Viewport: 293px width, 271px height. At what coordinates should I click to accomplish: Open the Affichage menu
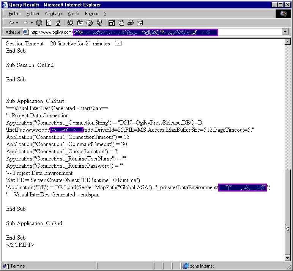[53, 14]
